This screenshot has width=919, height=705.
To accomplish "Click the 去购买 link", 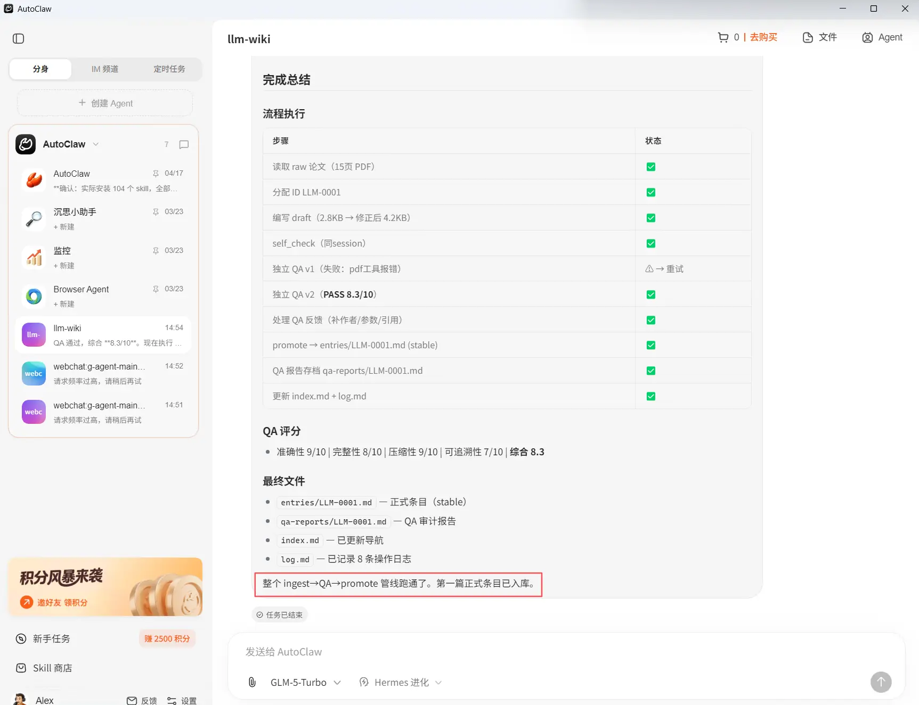I will (x=763, y=37).
